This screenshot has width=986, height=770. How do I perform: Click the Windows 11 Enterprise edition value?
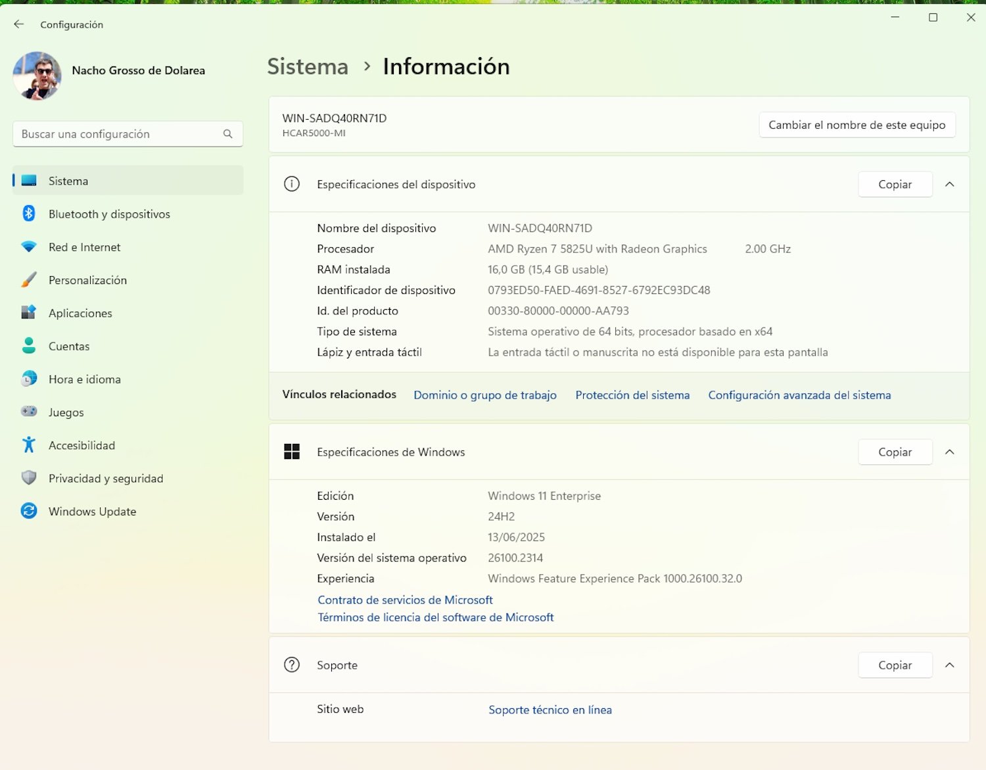(544, 496)
